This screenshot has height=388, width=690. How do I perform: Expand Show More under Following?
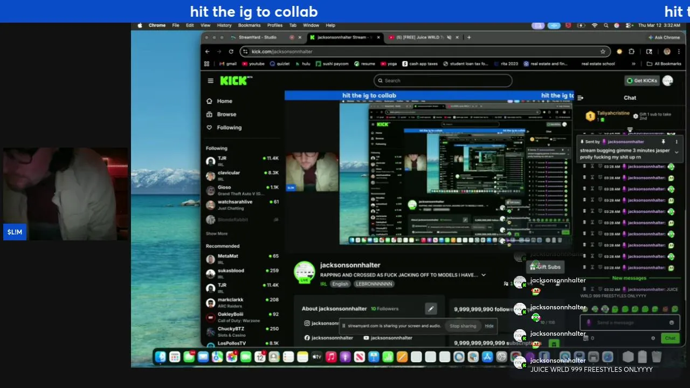(x=217, y=234)
